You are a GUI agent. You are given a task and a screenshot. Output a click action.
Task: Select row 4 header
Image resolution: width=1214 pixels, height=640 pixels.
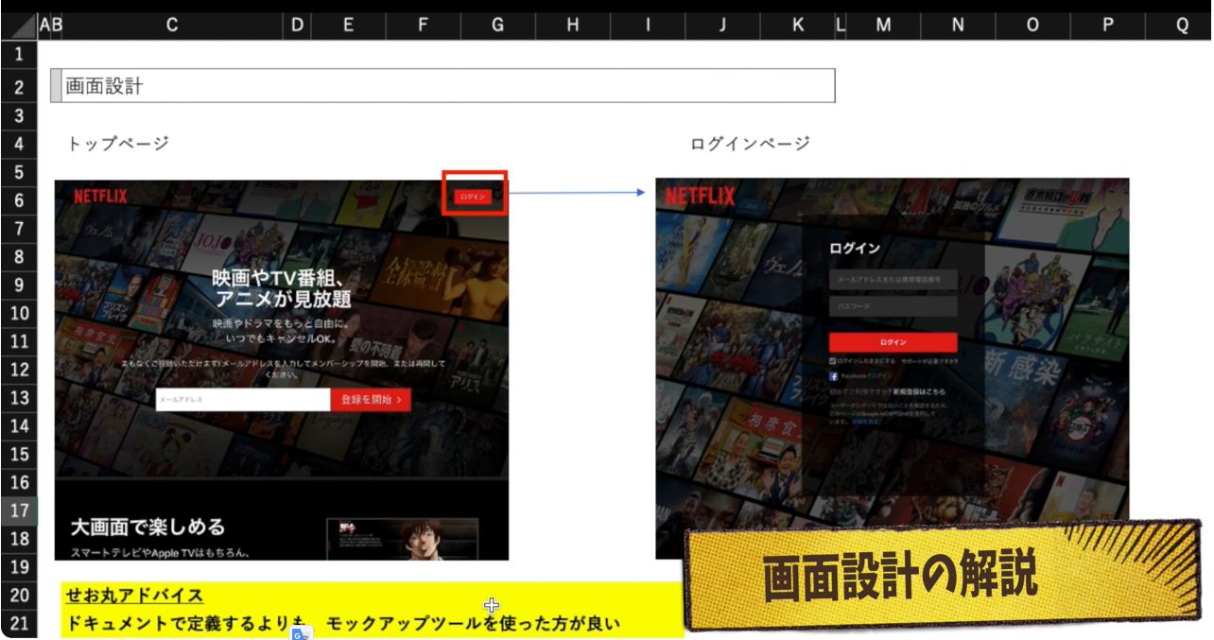[x=18, y=144]
